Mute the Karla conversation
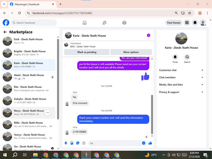The height and width of the screenshot is (159, 212). coord(175,57)
